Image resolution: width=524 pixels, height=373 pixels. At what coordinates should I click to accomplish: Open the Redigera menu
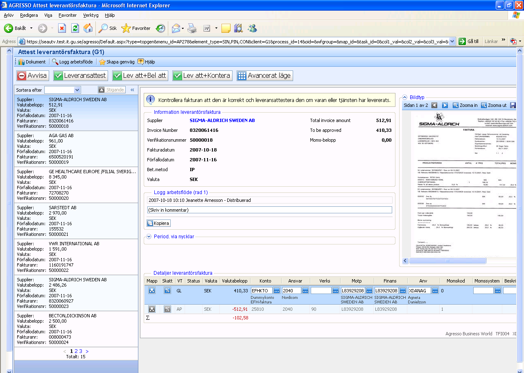click(x=29, y=15)
